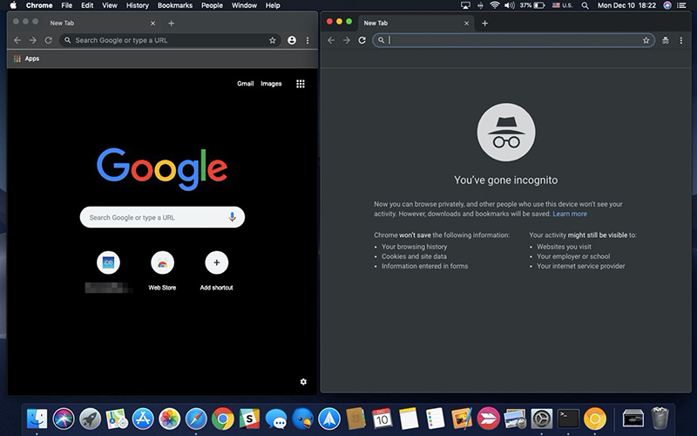Open profile avatar in left Chrome window
This screenshot has height=436, width=697.
click(292, 40)
